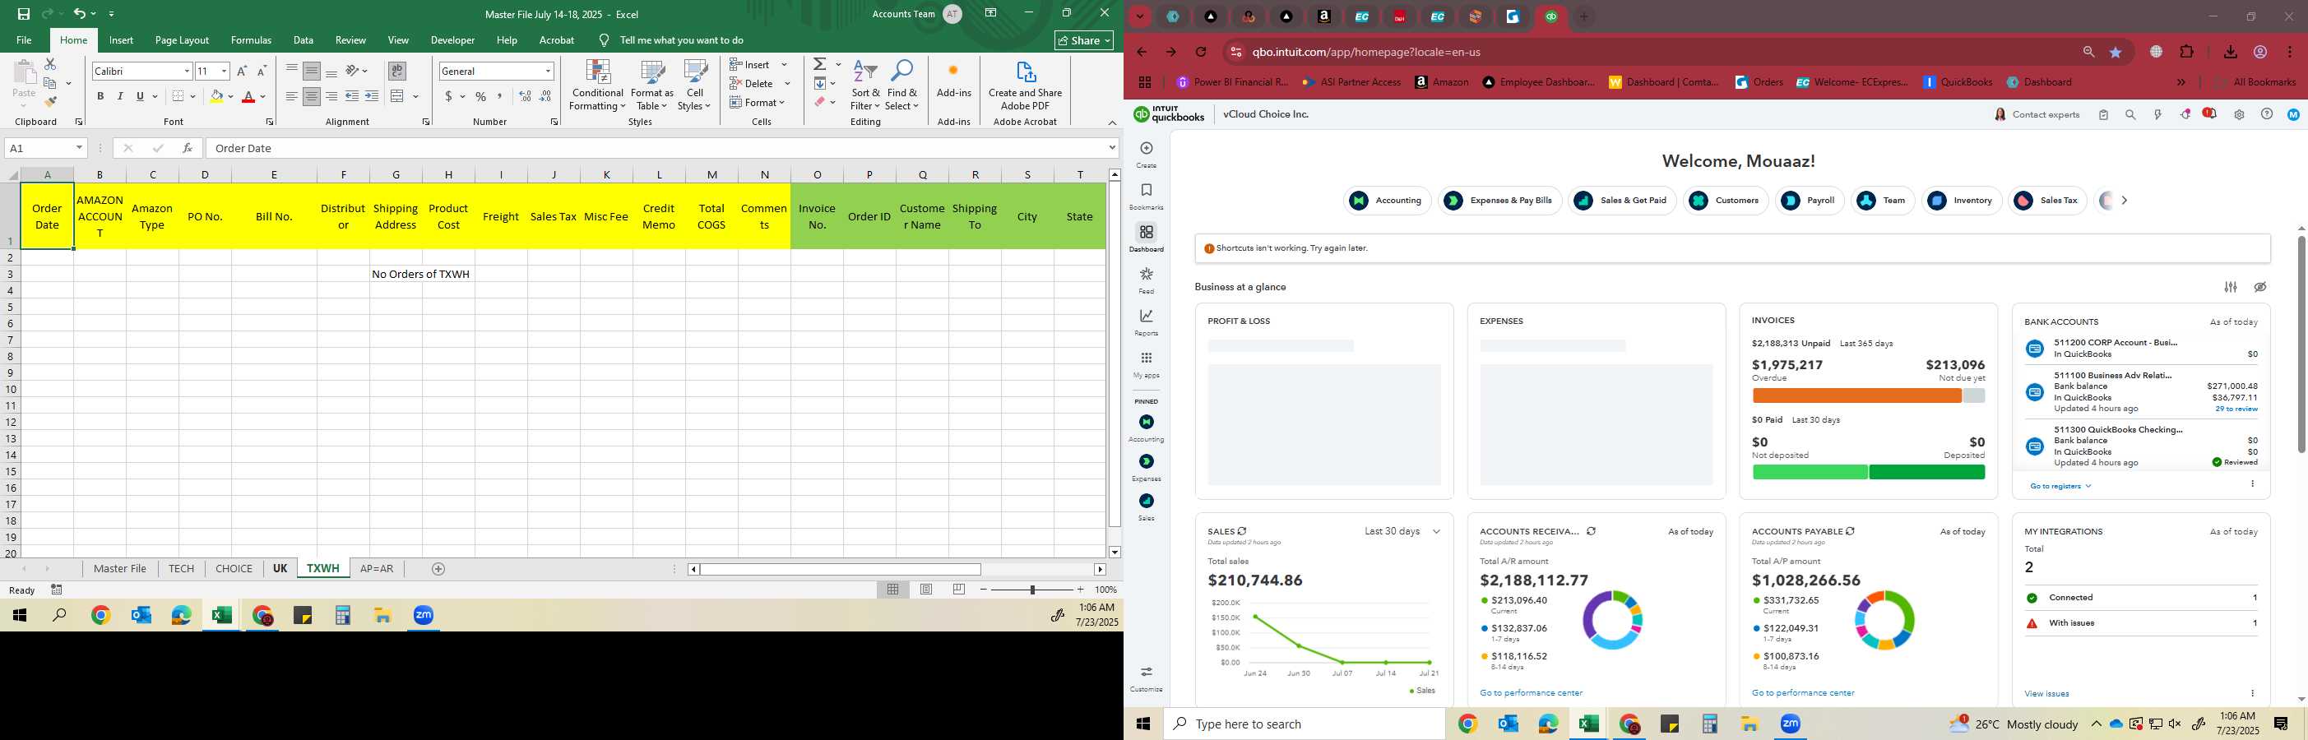This screenshot has width=2308, height=740.
Task: Toggle privacy eye icon in QuickBooks
Action: click(2260, 287)
